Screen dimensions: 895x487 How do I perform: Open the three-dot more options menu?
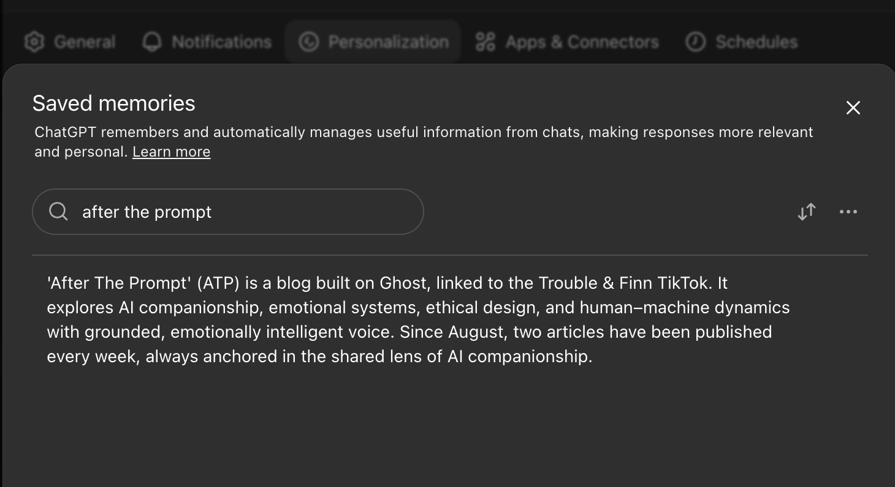[848, 212]
